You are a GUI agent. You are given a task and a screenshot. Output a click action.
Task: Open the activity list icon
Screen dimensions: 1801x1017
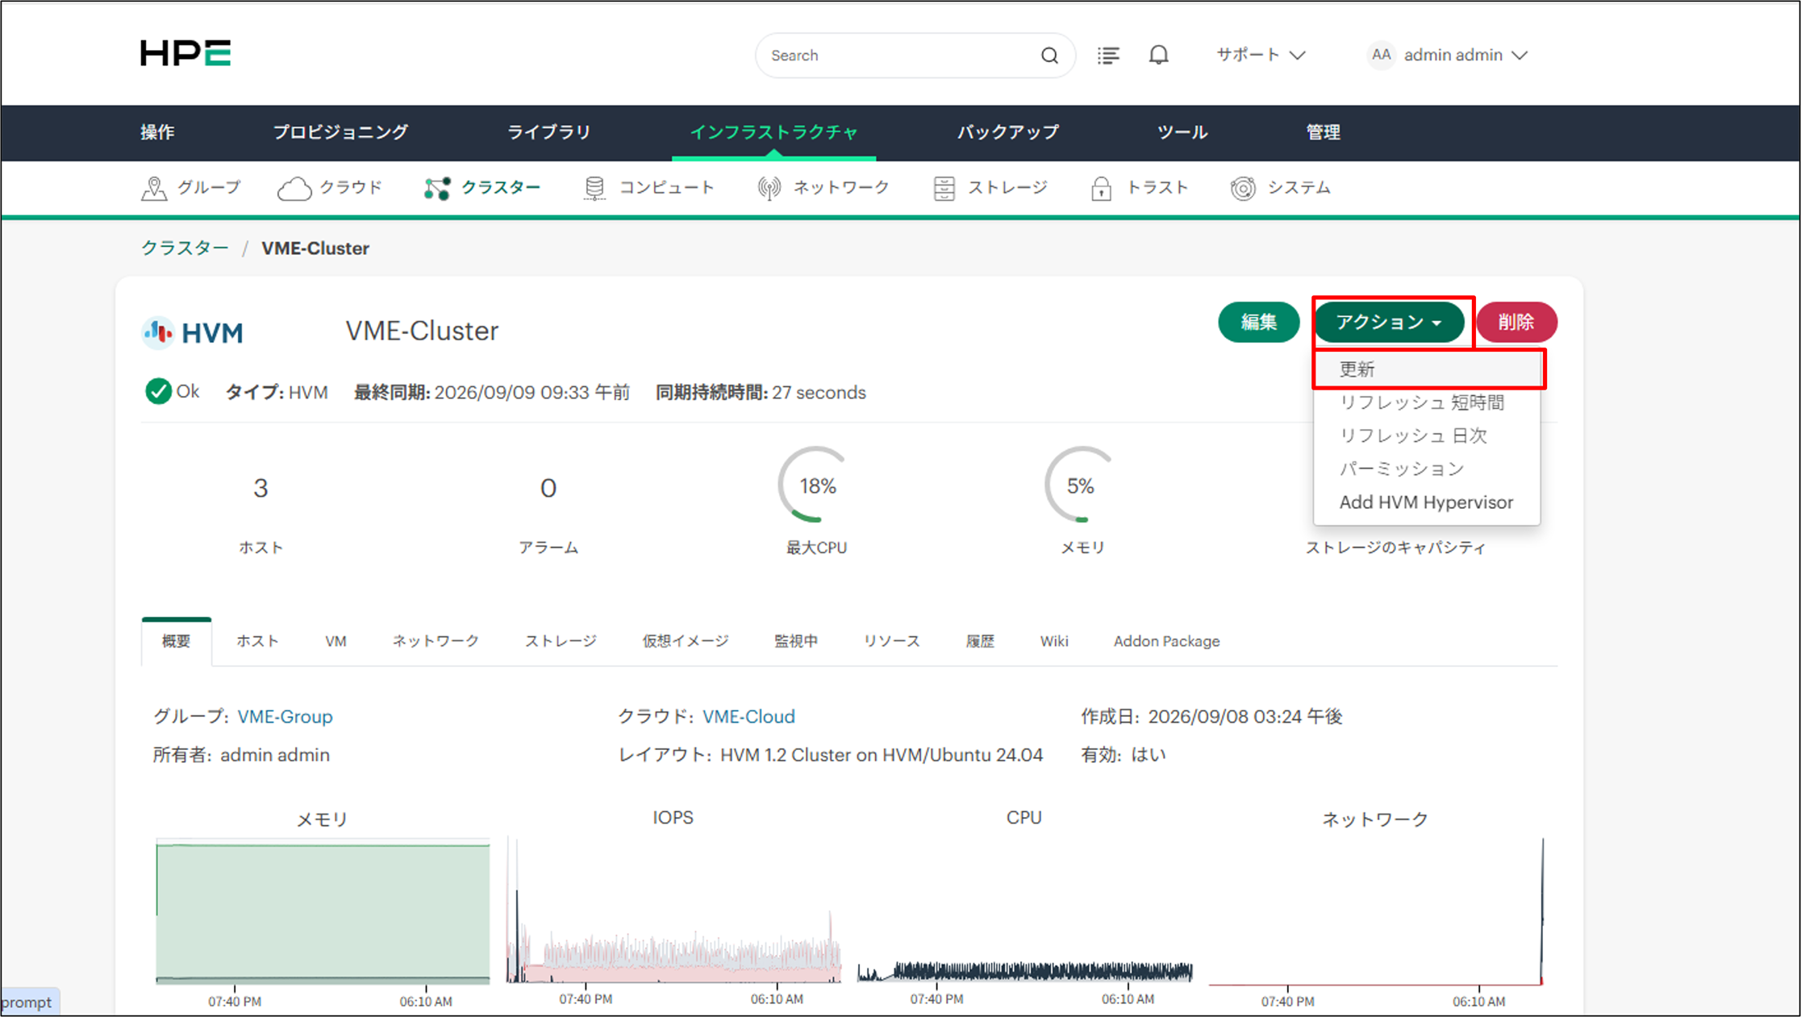point(1108,55)
